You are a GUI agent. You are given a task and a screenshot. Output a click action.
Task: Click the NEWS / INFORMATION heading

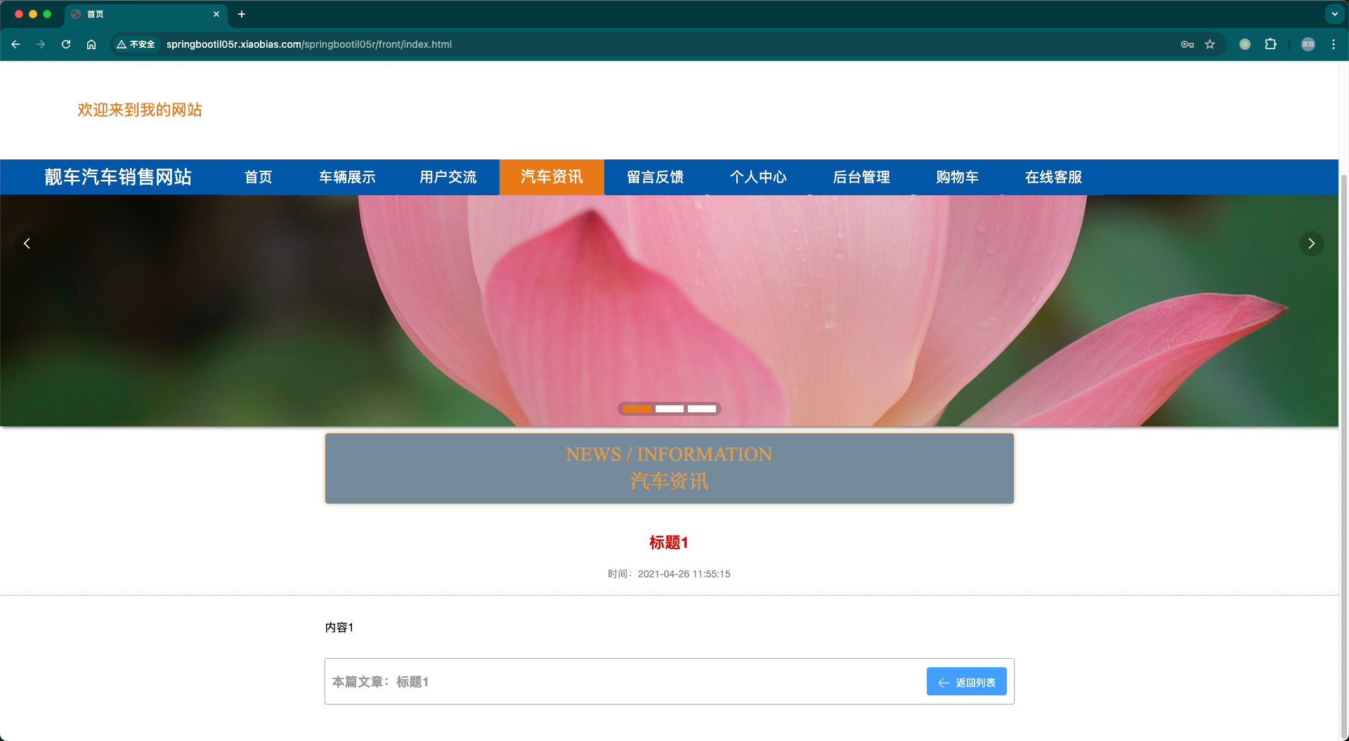tap(669, 454)
